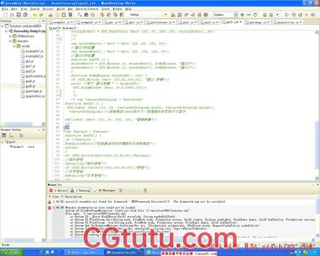Open the Build menu

point(60,9)
